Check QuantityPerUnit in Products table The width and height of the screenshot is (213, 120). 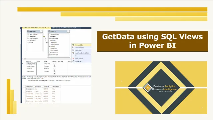click(49, 45)
